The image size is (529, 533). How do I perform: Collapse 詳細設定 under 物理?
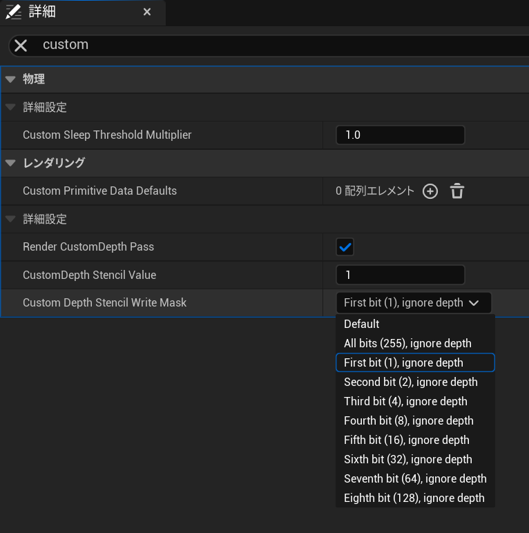click(10, 108)
